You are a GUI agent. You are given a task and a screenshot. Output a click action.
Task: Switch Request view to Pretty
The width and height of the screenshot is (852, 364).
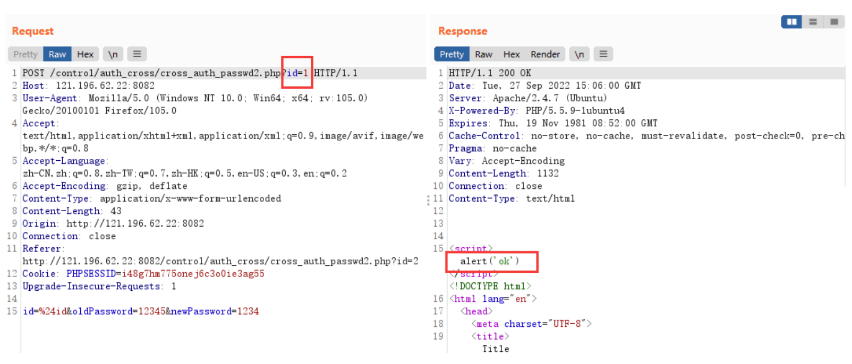pos(25,54)
